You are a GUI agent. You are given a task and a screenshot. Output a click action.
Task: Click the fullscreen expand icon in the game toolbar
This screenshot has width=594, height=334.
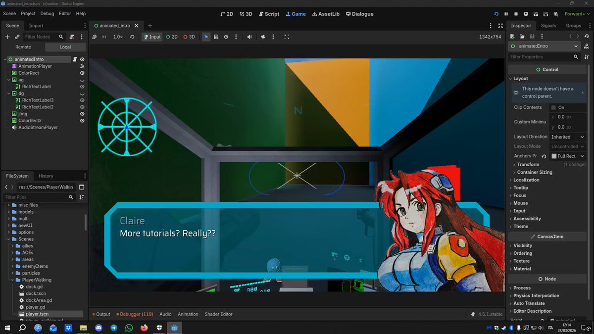coord(287,37)
